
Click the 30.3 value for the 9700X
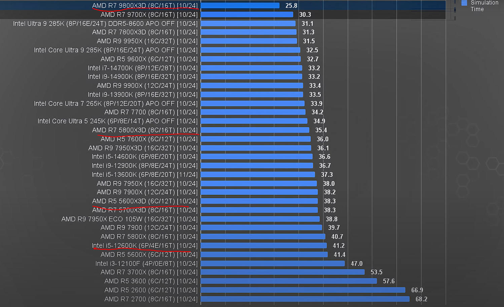305,14
